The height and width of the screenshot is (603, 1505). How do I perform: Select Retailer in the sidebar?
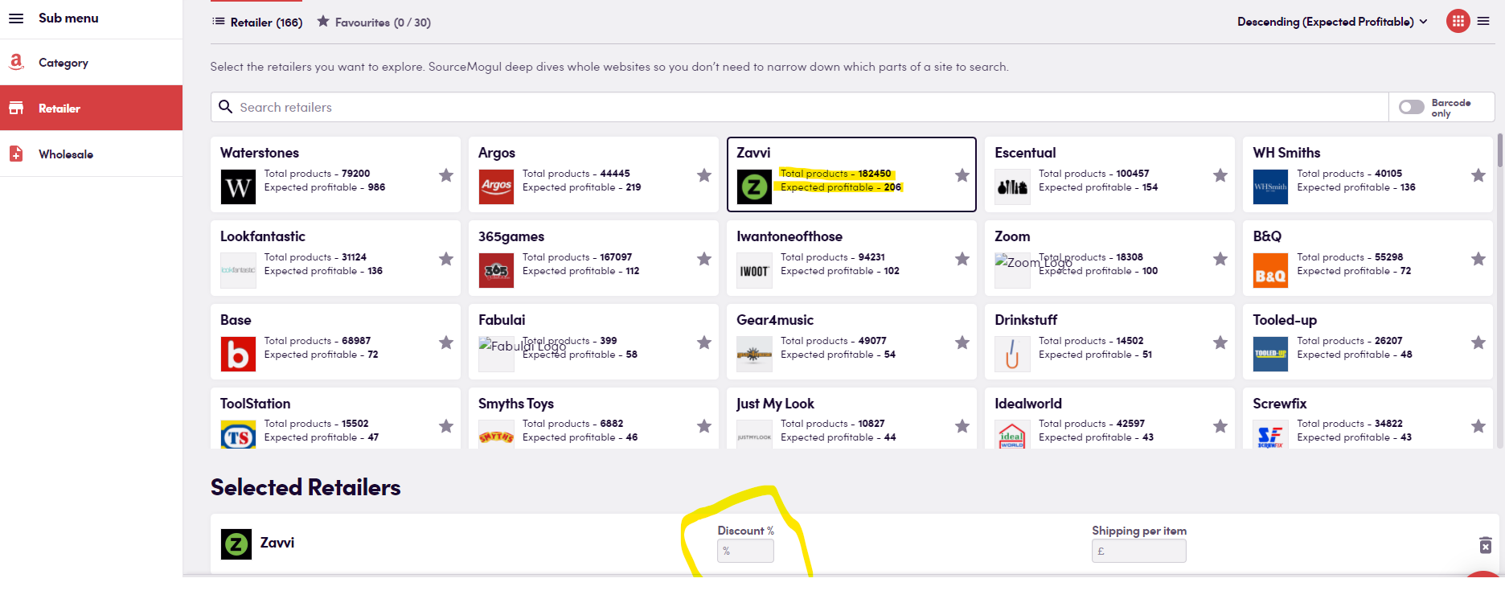[91, 108]
